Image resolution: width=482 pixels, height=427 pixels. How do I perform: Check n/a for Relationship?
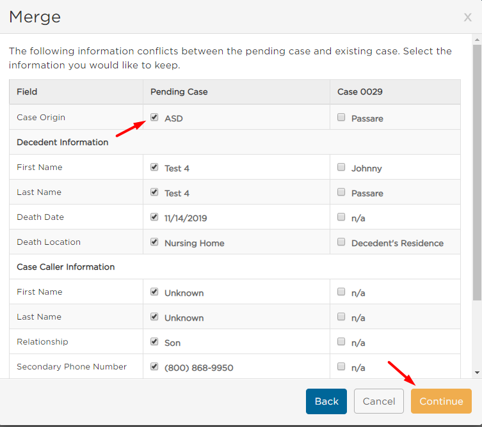coord(341,341)
